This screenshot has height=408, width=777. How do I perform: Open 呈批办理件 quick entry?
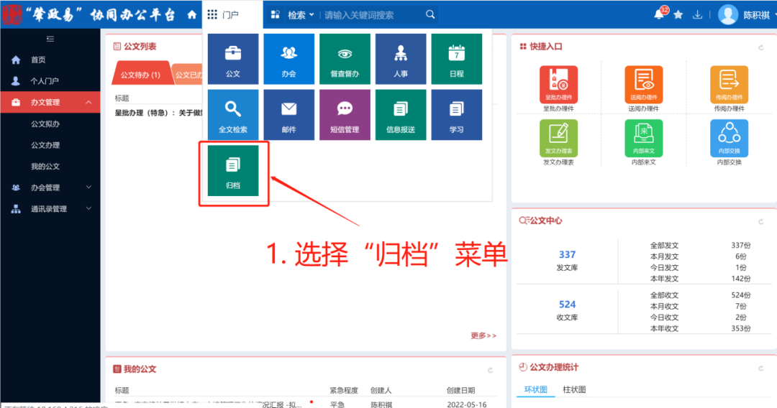pyautogui.click(x=558, y=89)
